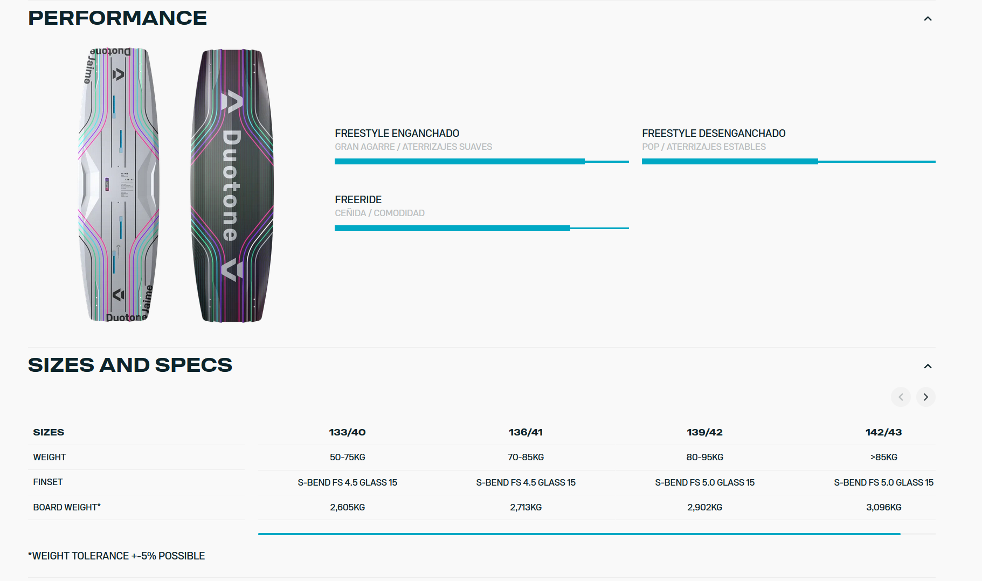The image size is (982, 581).
Task: Click the Sizes and Specs heading
Action: [130, 365]
